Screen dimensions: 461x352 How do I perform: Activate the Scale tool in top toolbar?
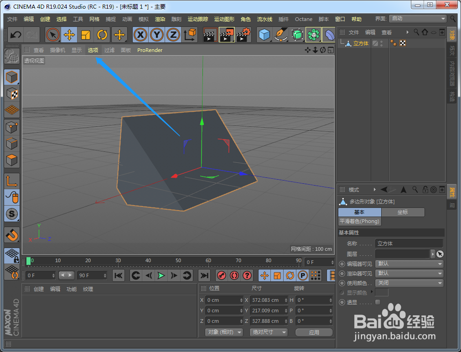click(x=86, y=35)
